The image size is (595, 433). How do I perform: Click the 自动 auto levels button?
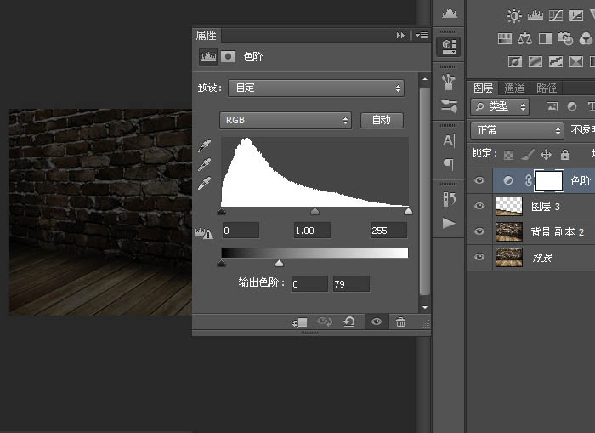pos(381,120)
